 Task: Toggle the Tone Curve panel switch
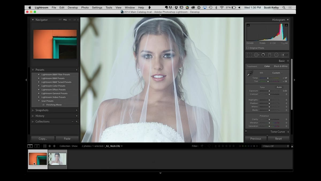pyautogui.click(x=246, y=131)
